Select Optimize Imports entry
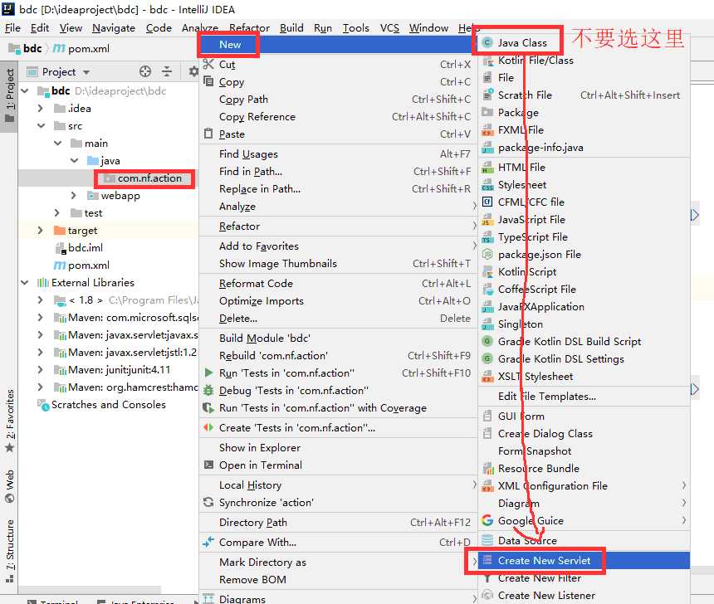 pyautogui.click(x=337, y=300)
